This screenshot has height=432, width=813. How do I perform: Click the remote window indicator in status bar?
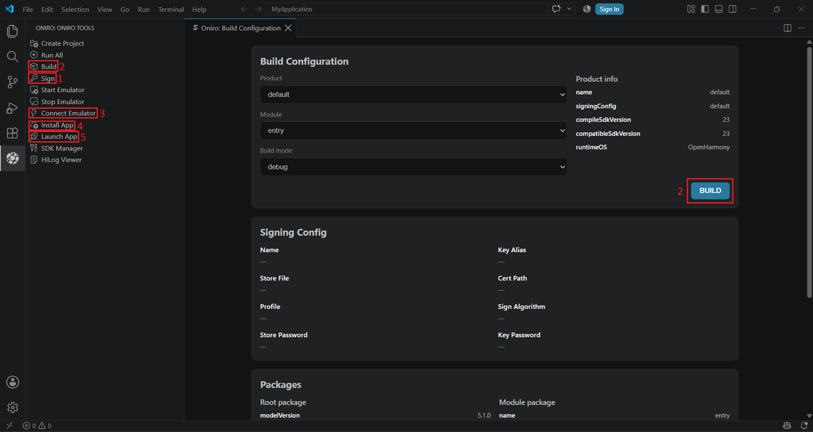tap(9, 426)
